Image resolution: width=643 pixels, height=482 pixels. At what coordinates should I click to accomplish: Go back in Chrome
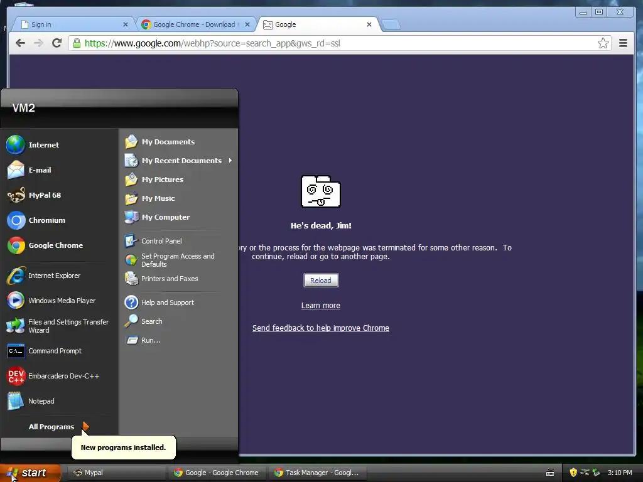coord(20,43)
